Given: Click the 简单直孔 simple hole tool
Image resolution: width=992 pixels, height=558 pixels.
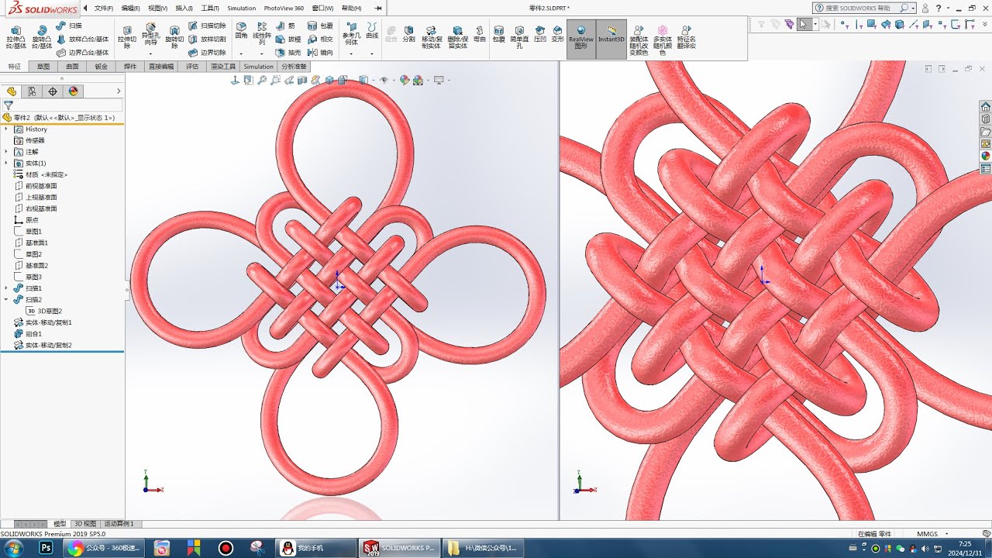Looking at the screenshot, I should (519, 36).
